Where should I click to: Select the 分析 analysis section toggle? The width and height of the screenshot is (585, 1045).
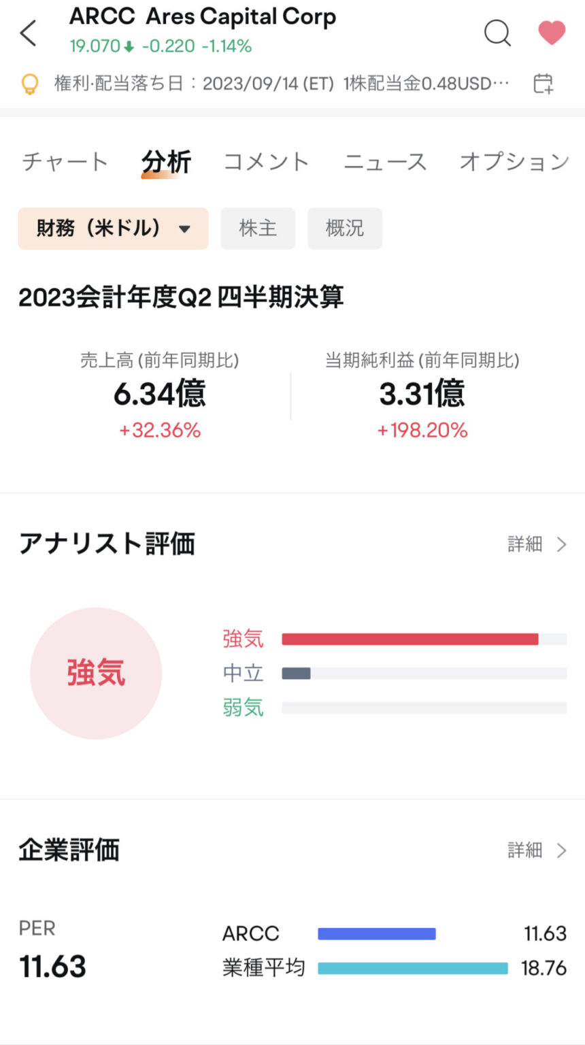pyautogui.click(x=167, y=161)
